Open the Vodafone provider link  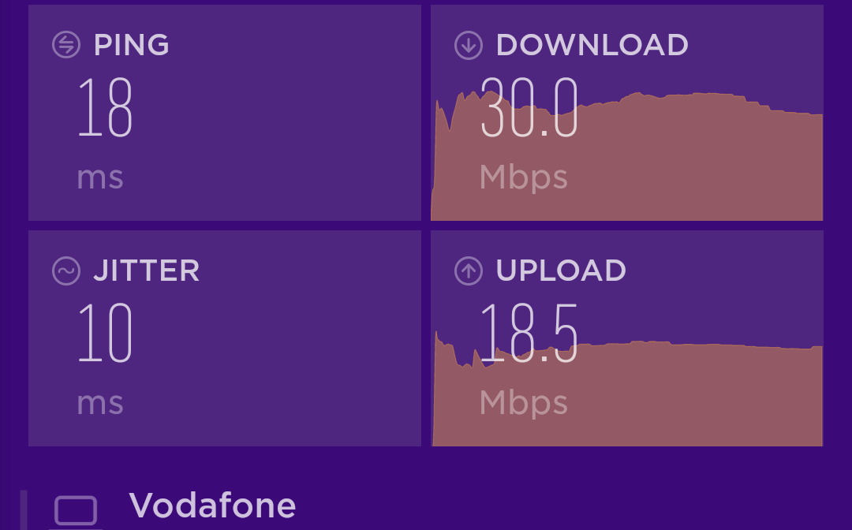pyautogui.click(x=212, y=505)
